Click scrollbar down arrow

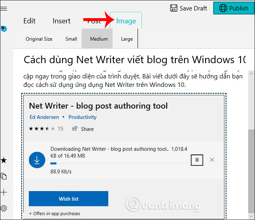(251, 216)
